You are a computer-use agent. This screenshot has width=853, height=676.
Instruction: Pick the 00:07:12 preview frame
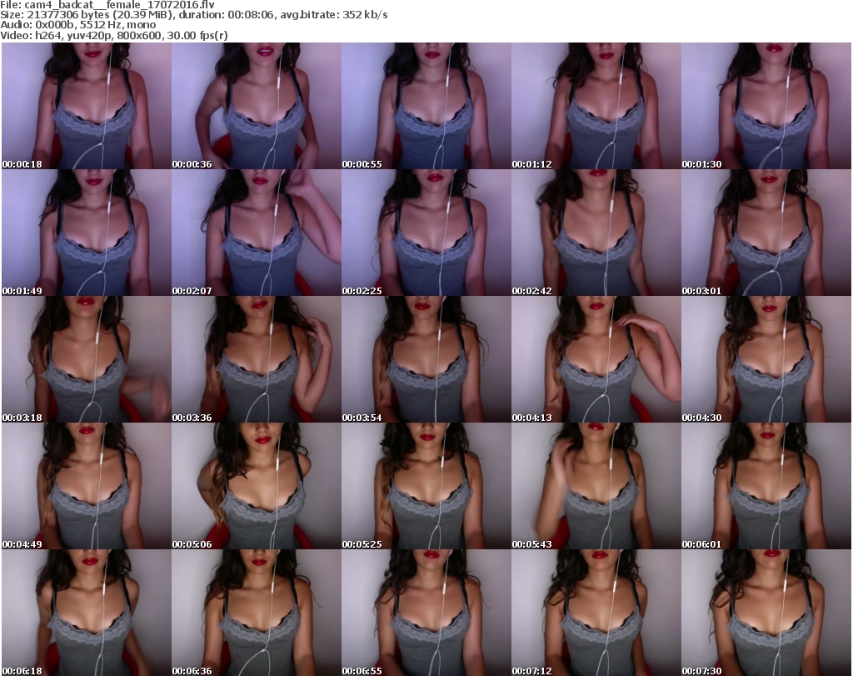[x=596, y=613]
